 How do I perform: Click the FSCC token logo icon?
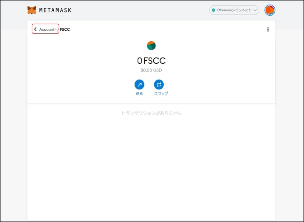coord(151,45)
